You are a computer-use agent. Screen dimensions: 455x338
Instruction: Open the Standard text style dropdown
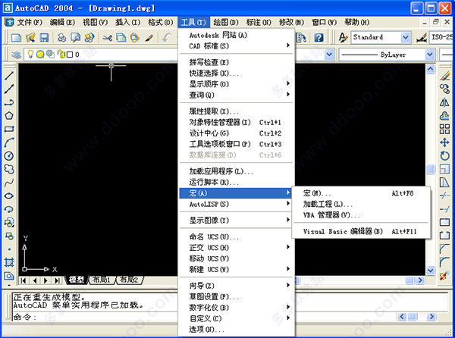pyautogui.click(x=406, y=37)
